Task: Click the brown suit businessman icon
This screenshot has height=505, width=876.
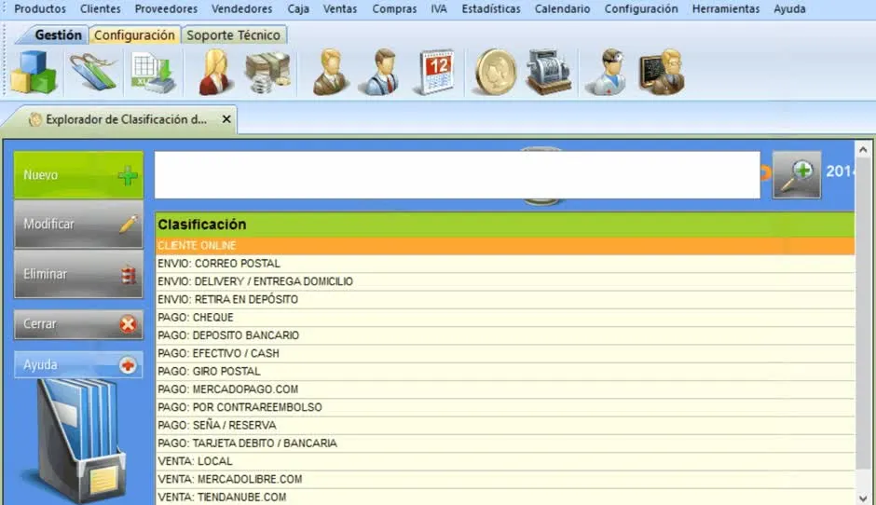Action: [331, 72]
